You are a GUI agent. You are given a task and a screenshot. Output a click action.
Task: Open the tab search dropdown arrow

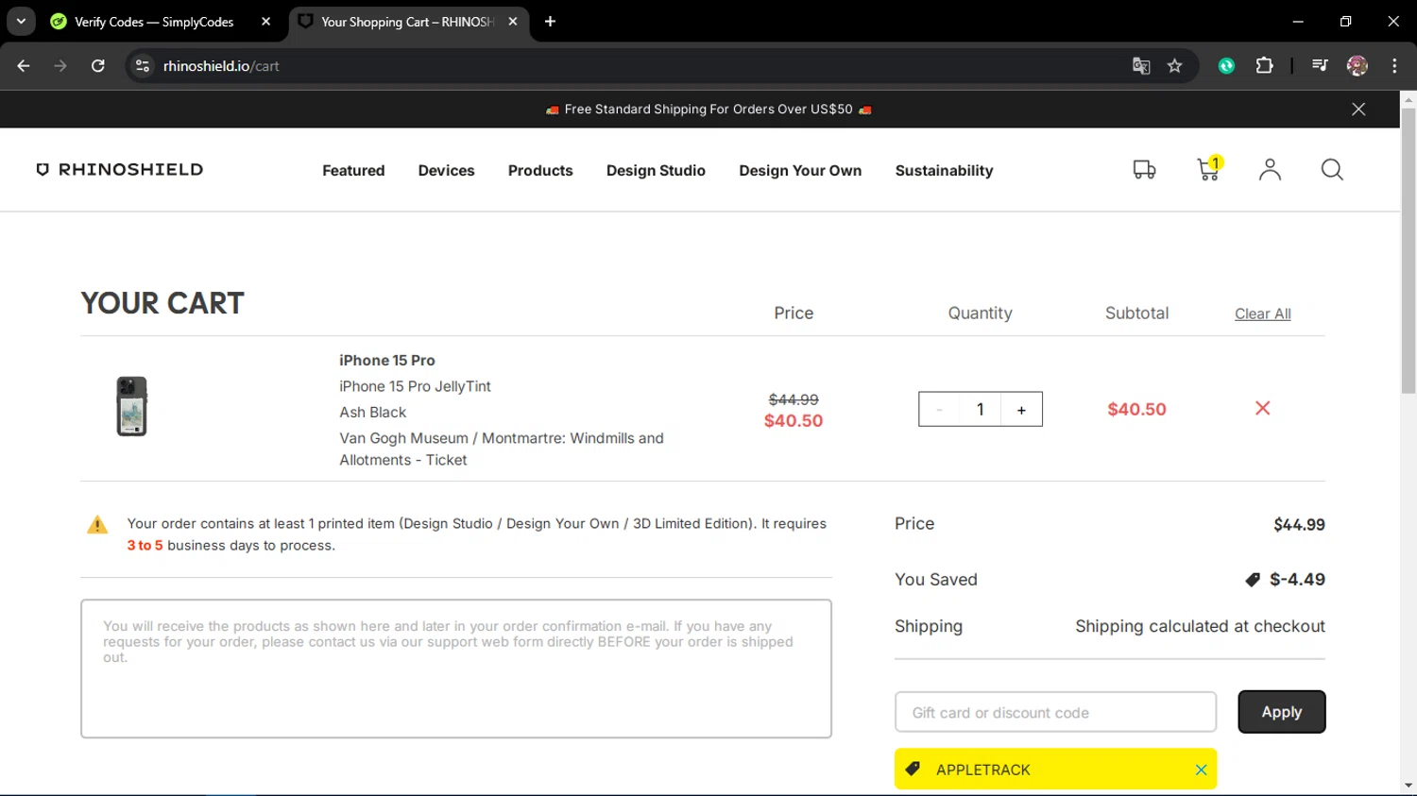pyautogui.click(x=21, y=22)
